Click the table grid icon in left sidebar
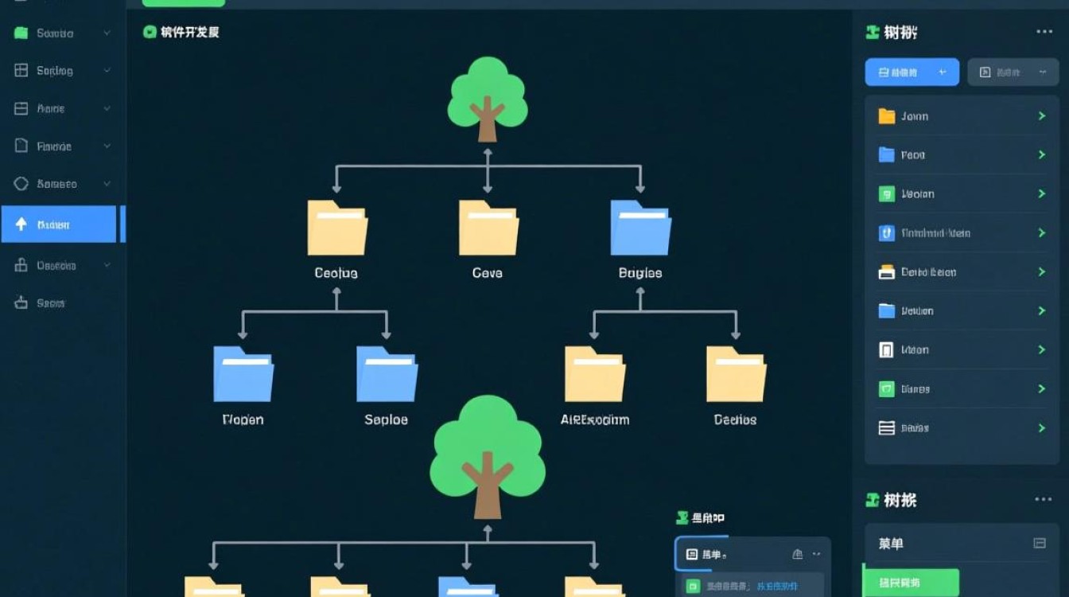The image size is (1069, 597). pos(21,70)
